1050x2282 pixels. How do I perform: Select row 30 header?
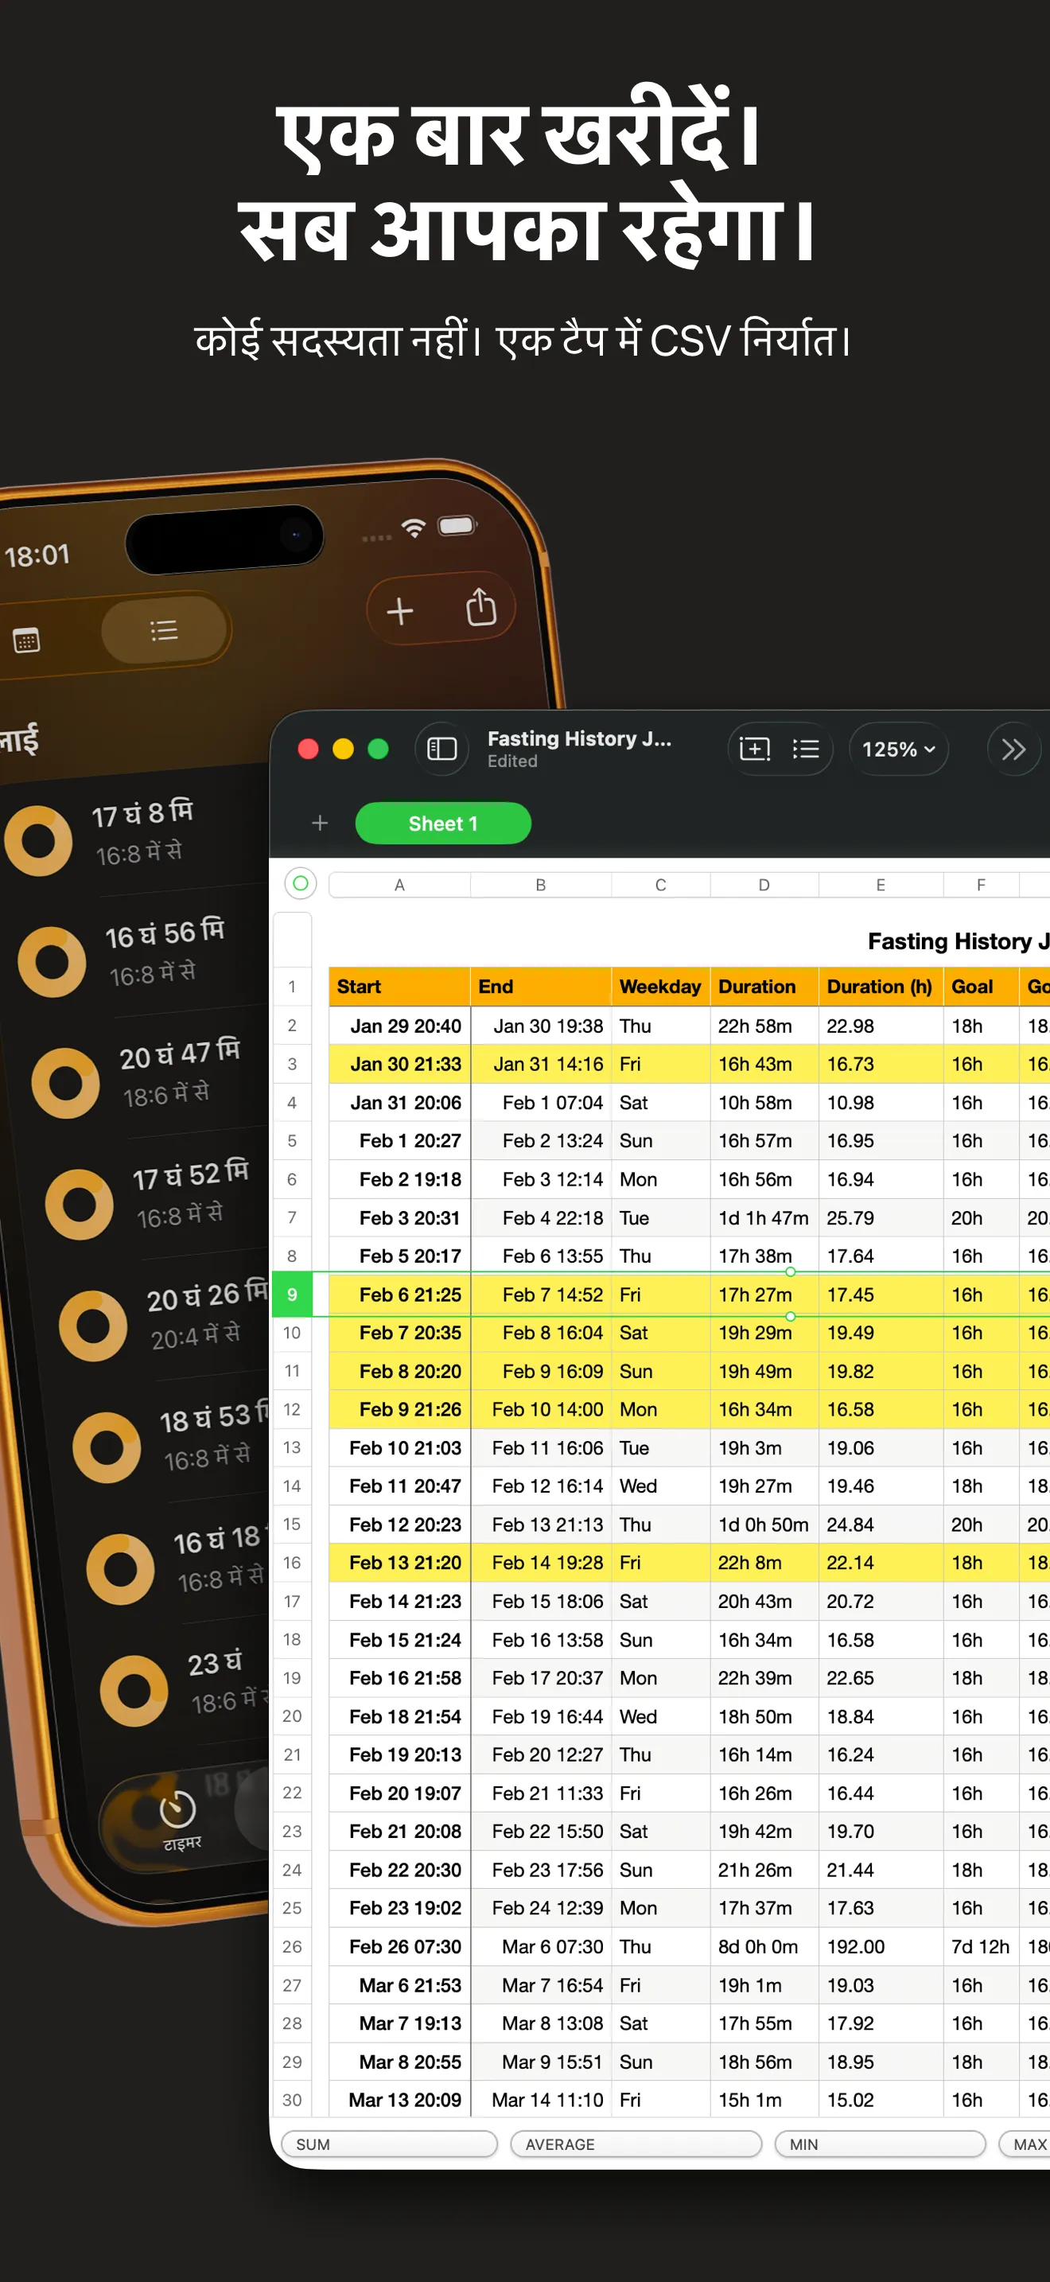click(292, 2100)
